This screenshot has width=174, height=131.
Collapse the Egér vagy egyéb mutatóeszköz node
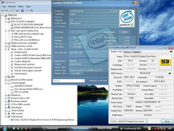point(6,31)
